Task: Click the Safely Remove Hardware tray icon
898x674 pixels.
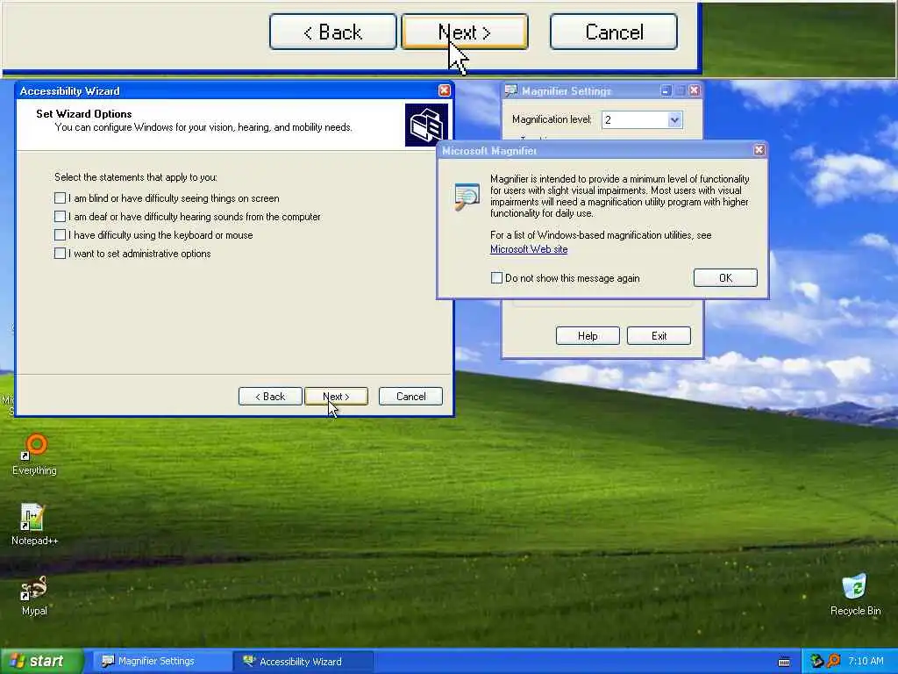Action: pos(816,661)
